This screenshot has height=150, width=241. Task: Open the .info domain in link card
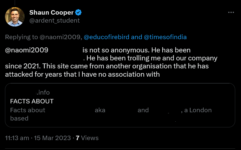43,93
